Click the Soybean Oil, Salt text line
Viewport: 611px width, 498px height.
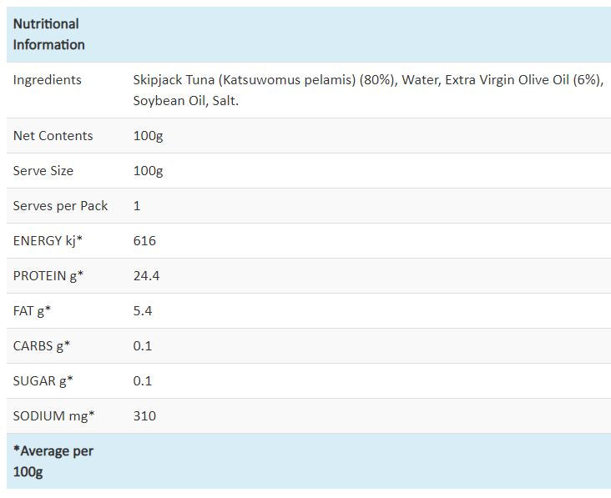point(186,101)
